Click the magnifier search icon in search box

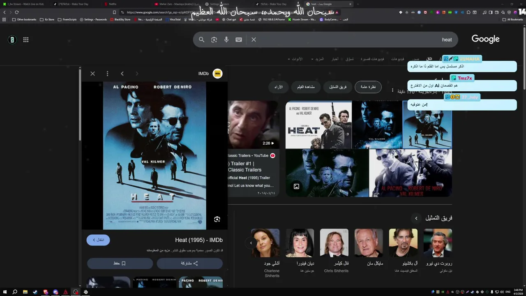pyautogui.click(x=201, y=39)
